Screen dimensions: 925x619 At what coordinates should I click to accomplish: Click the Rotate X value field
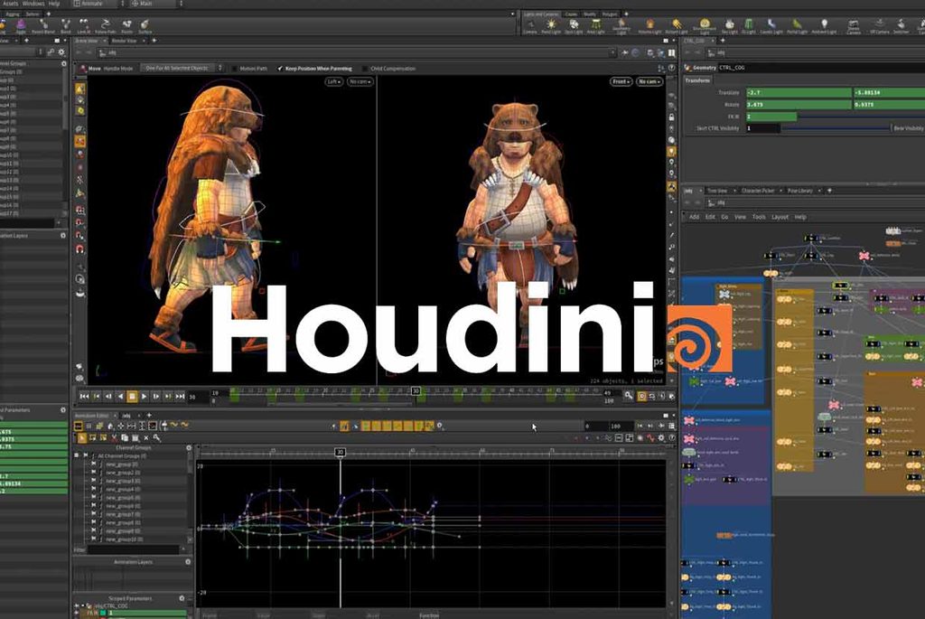(799, 105)
